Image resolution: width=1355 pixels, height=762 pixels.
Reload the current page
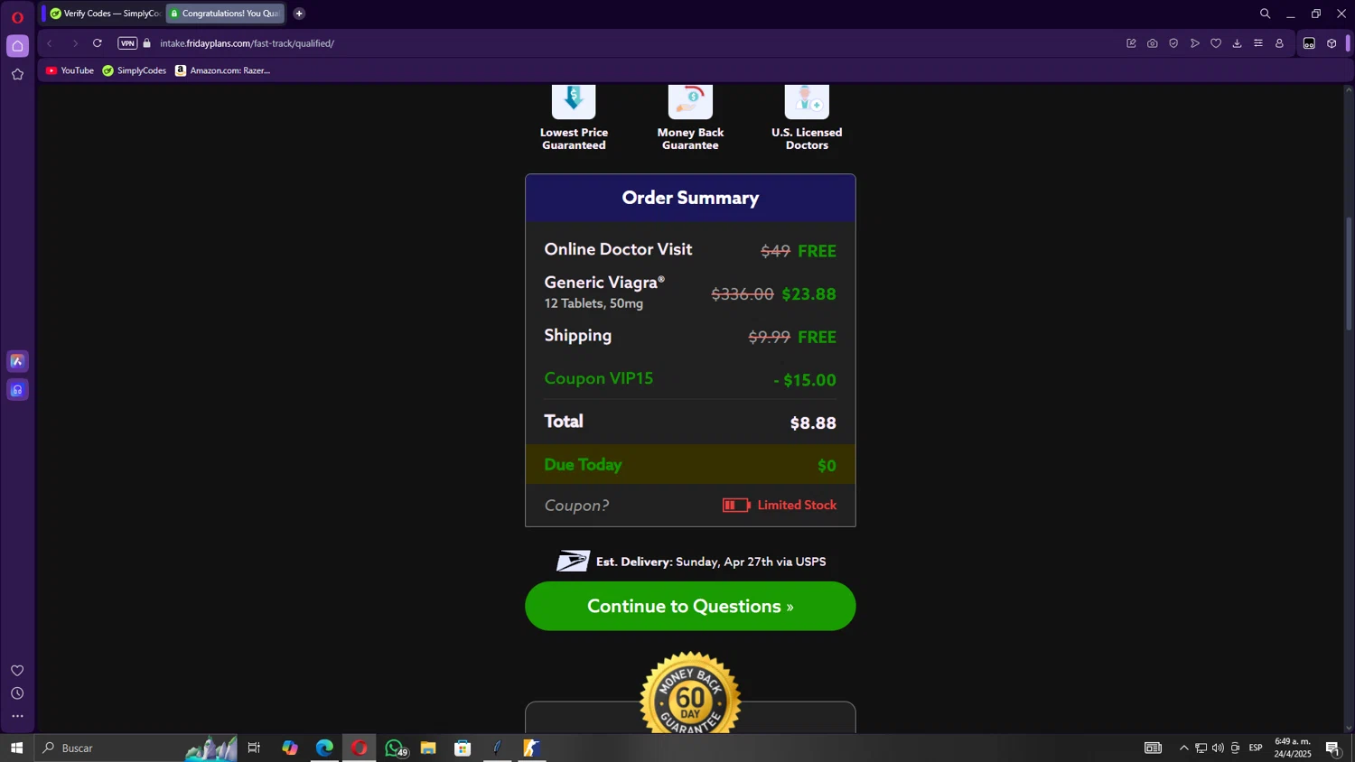tap(98, 43)
